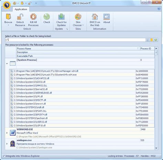The width and height of the screenshot is (163, 160).
Task: Click address value 0x10000000
Action: point(142,71)
